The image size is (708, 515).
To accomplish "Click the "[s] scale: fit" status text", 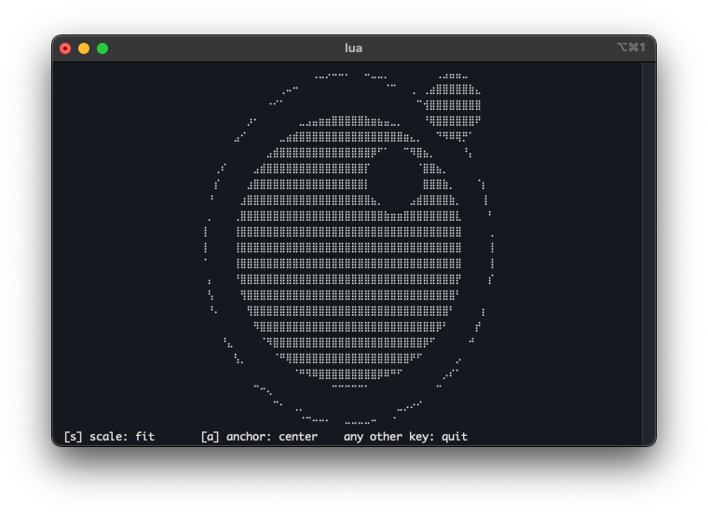I will 109,437.
